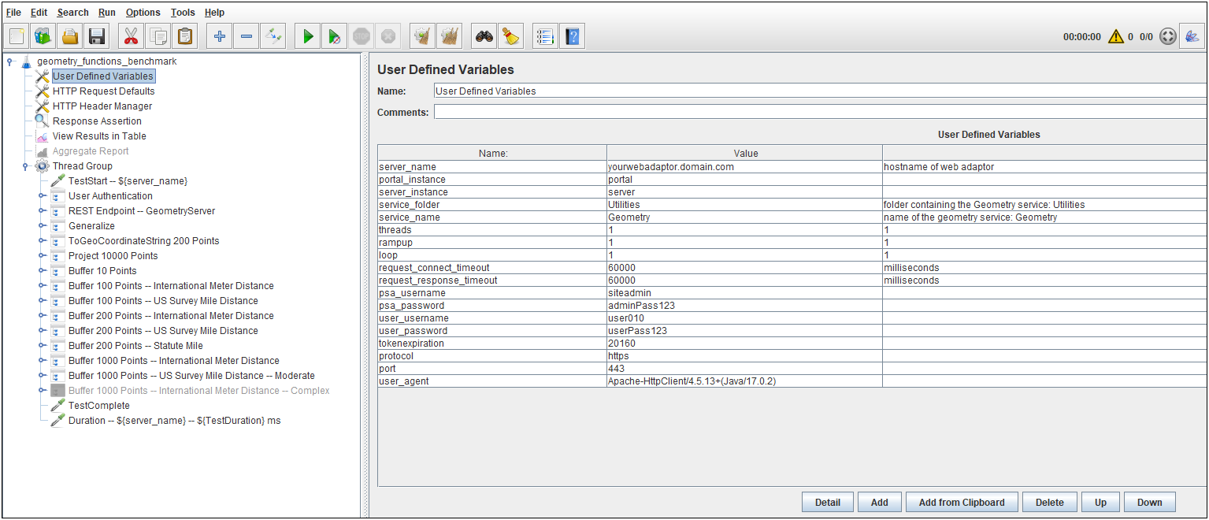Click the Name input field
Screen dimensions: 1209x520
click(x=820, y=91)
